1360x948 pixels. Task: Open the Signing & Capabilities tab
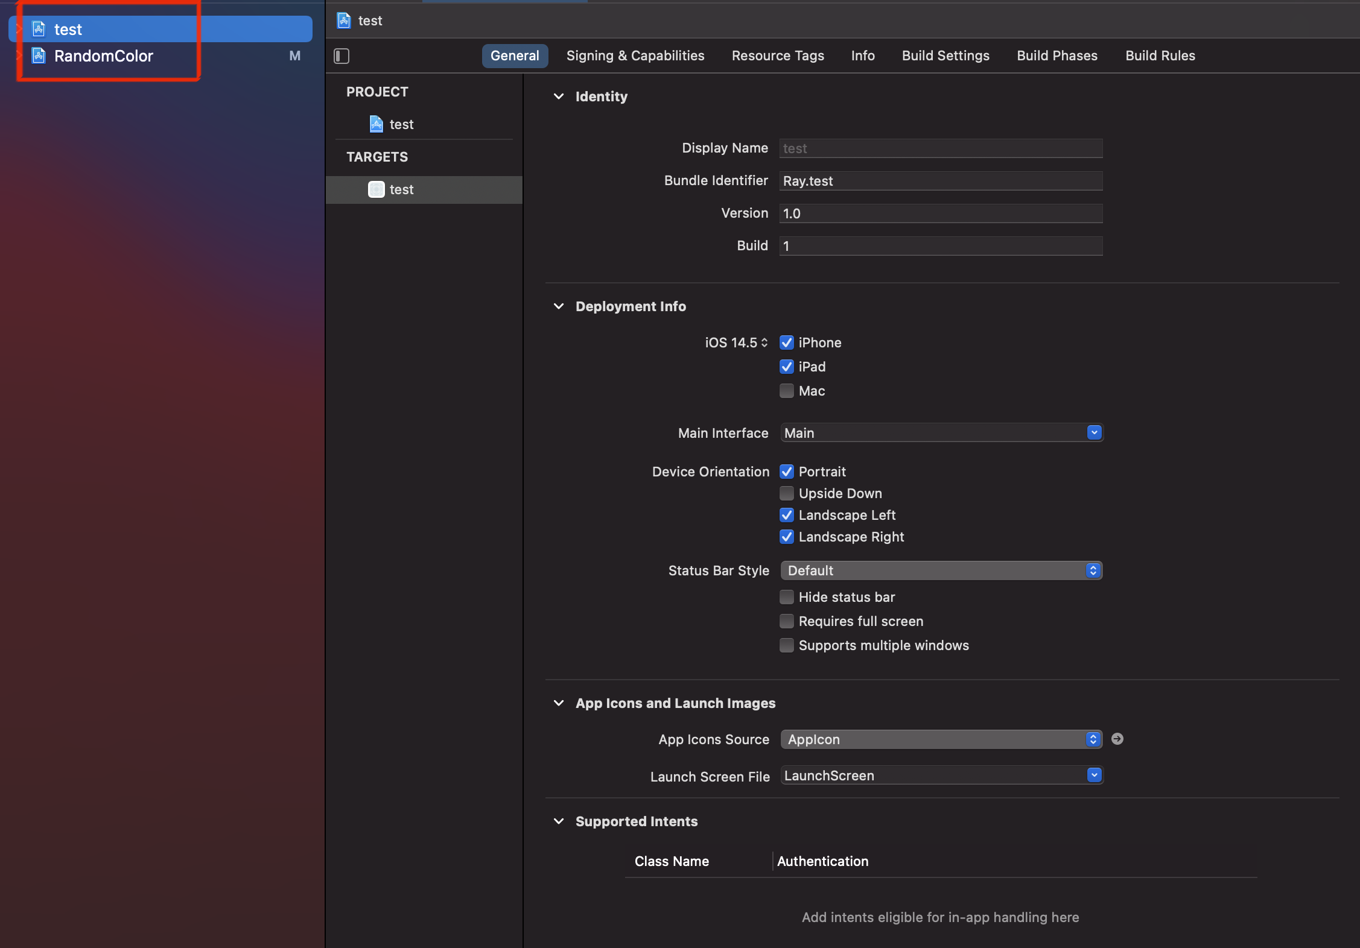(x=635, y=55)
